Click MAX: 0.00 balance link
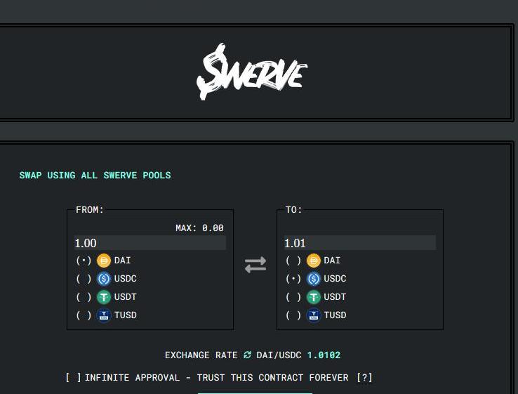The height and width of the screenshot is (394, 518). [199, 228]
